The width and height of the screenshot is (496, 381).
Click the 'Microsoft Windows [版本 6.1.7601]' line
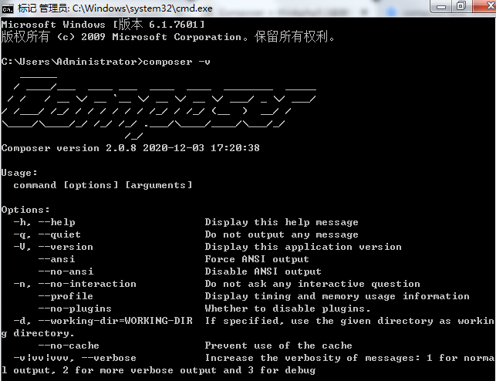click(x=103, y=25)
